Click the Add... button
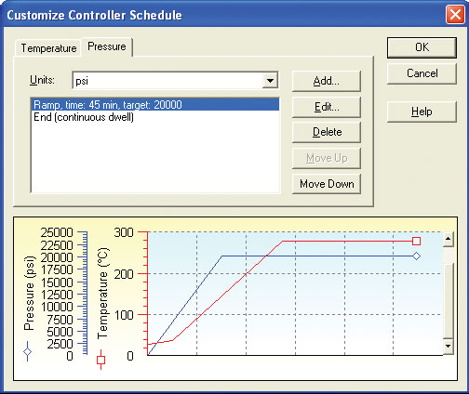The image size is (469, 394). pos(327,81)
